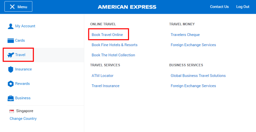
Task: Select Book The Hotel Collection
Action: point(113,55)
